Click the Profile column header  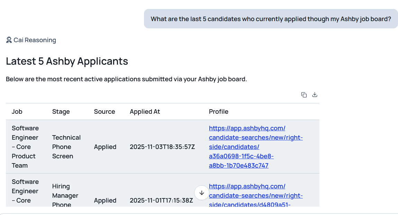[x=218, y=112]
